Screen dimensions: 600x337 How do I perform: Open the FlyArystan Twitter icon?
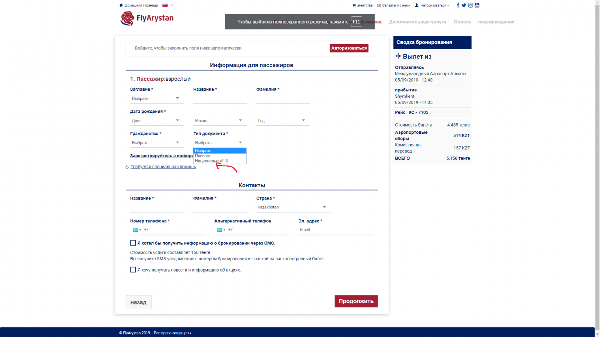(x=464, y=5)
